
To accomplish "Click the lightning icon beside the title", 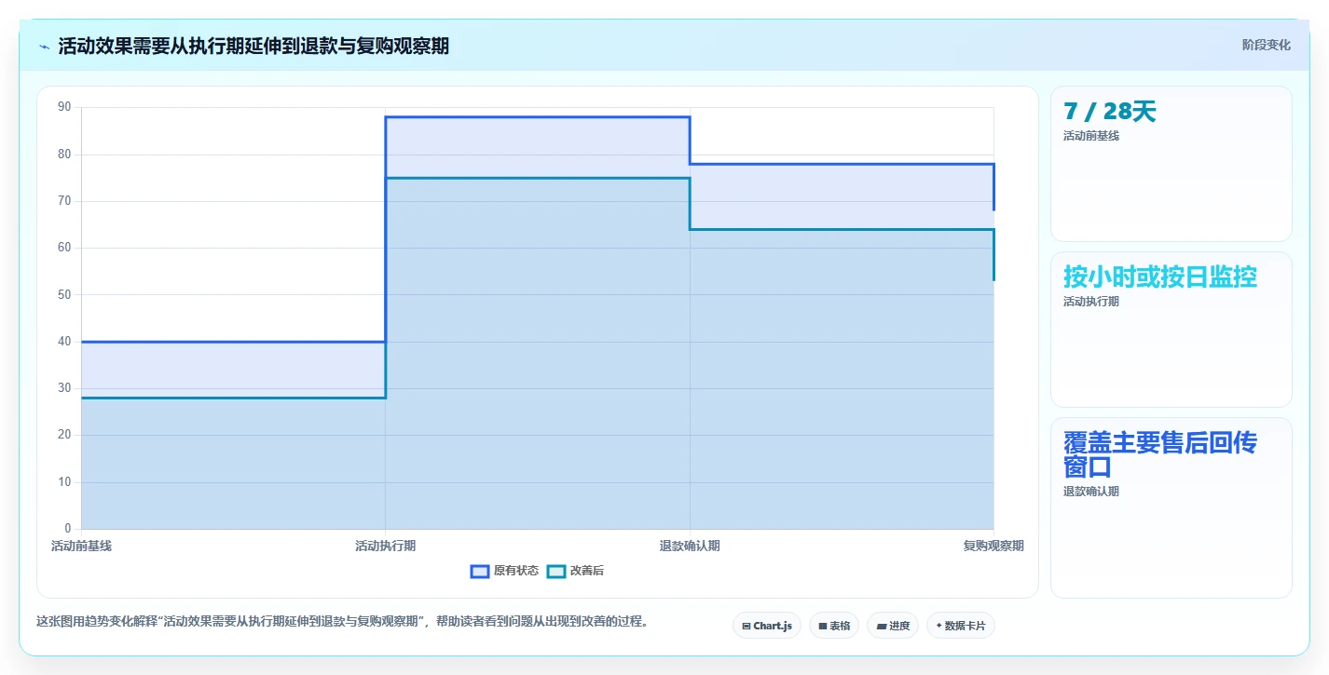I will tap(44, 47).
